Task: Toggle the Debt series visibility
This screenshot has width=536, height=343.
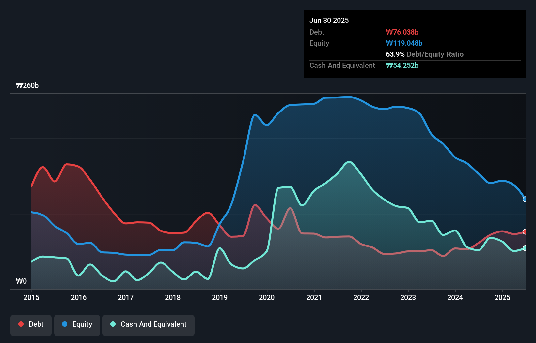Action: [31, 325]
